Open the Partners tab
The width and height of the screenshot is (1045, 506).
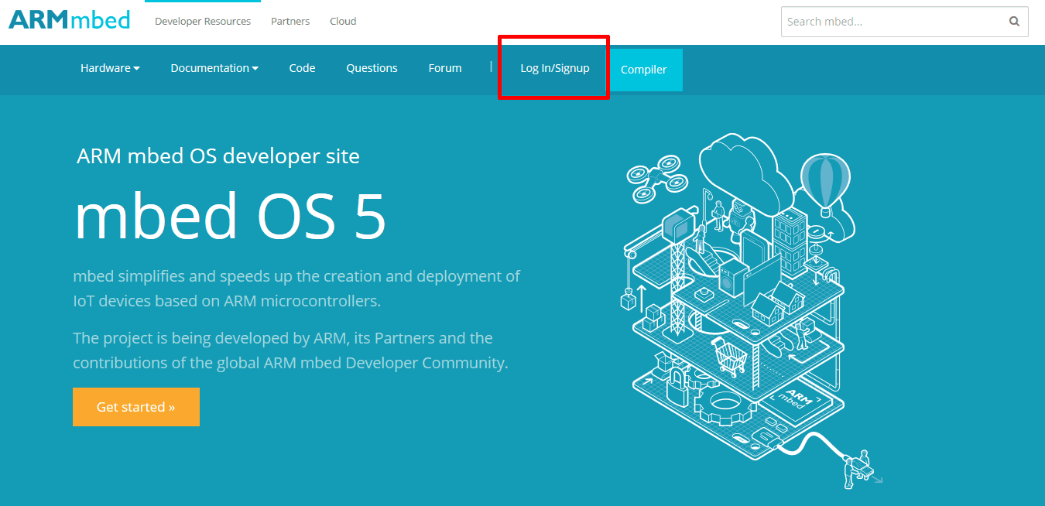tap(290, 22)
